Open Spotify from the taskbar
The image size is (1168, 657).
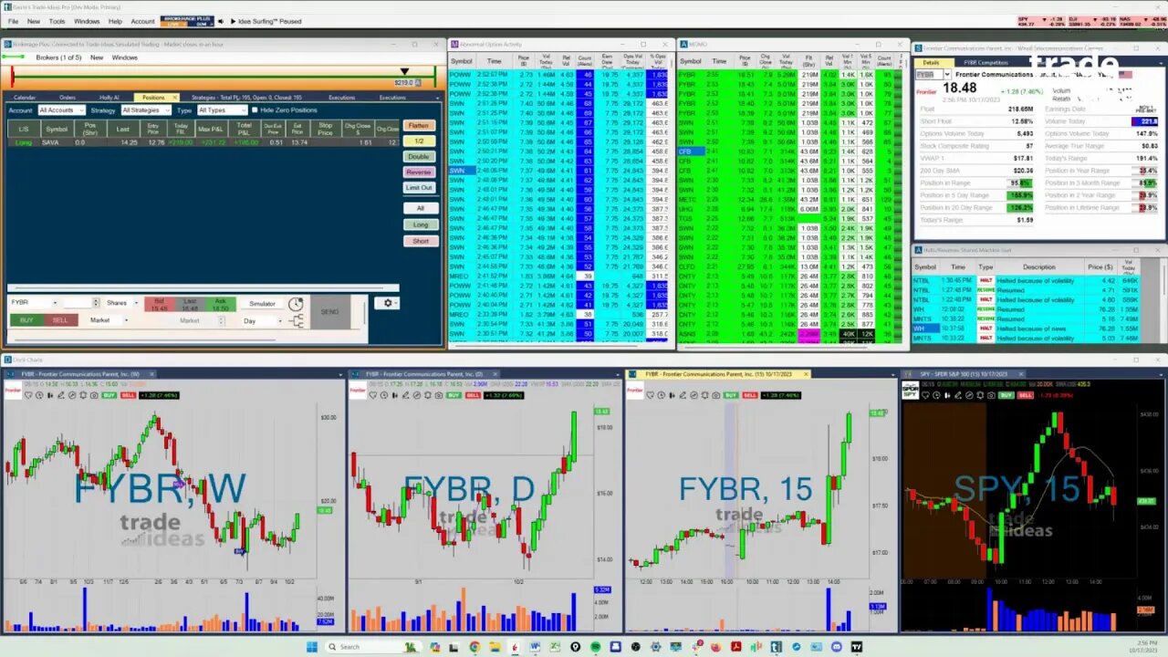pos(595,647)
